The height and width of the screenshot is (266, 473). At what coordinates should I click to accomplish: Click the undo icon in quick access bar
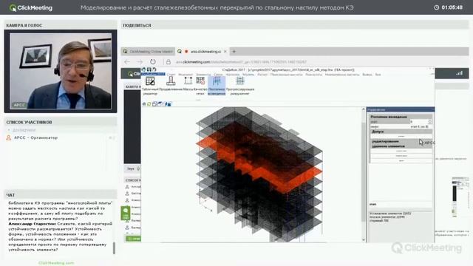pyautogui.click(x=154, y=69)
